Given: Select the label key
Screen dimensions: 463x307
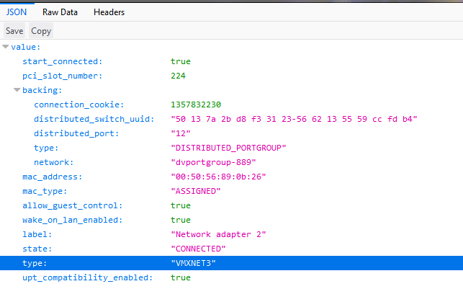Looking at the screenshot, I should pos(37,234).
